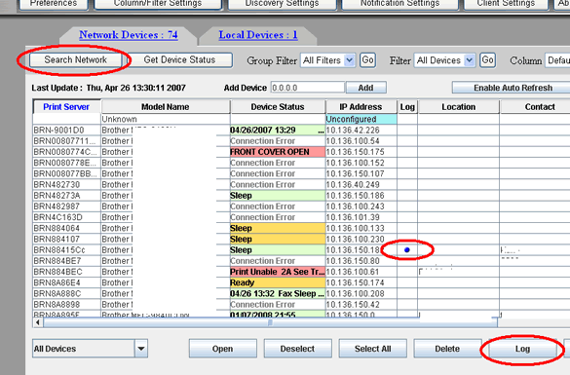Select IP address 10.136.100.54
The image size is (570, 375).
point(361,141)
